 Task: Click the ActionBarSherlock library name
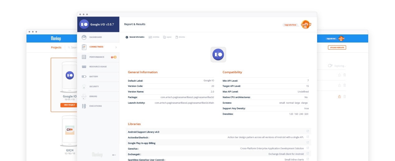pyautogui.click(x=138, y=137)
